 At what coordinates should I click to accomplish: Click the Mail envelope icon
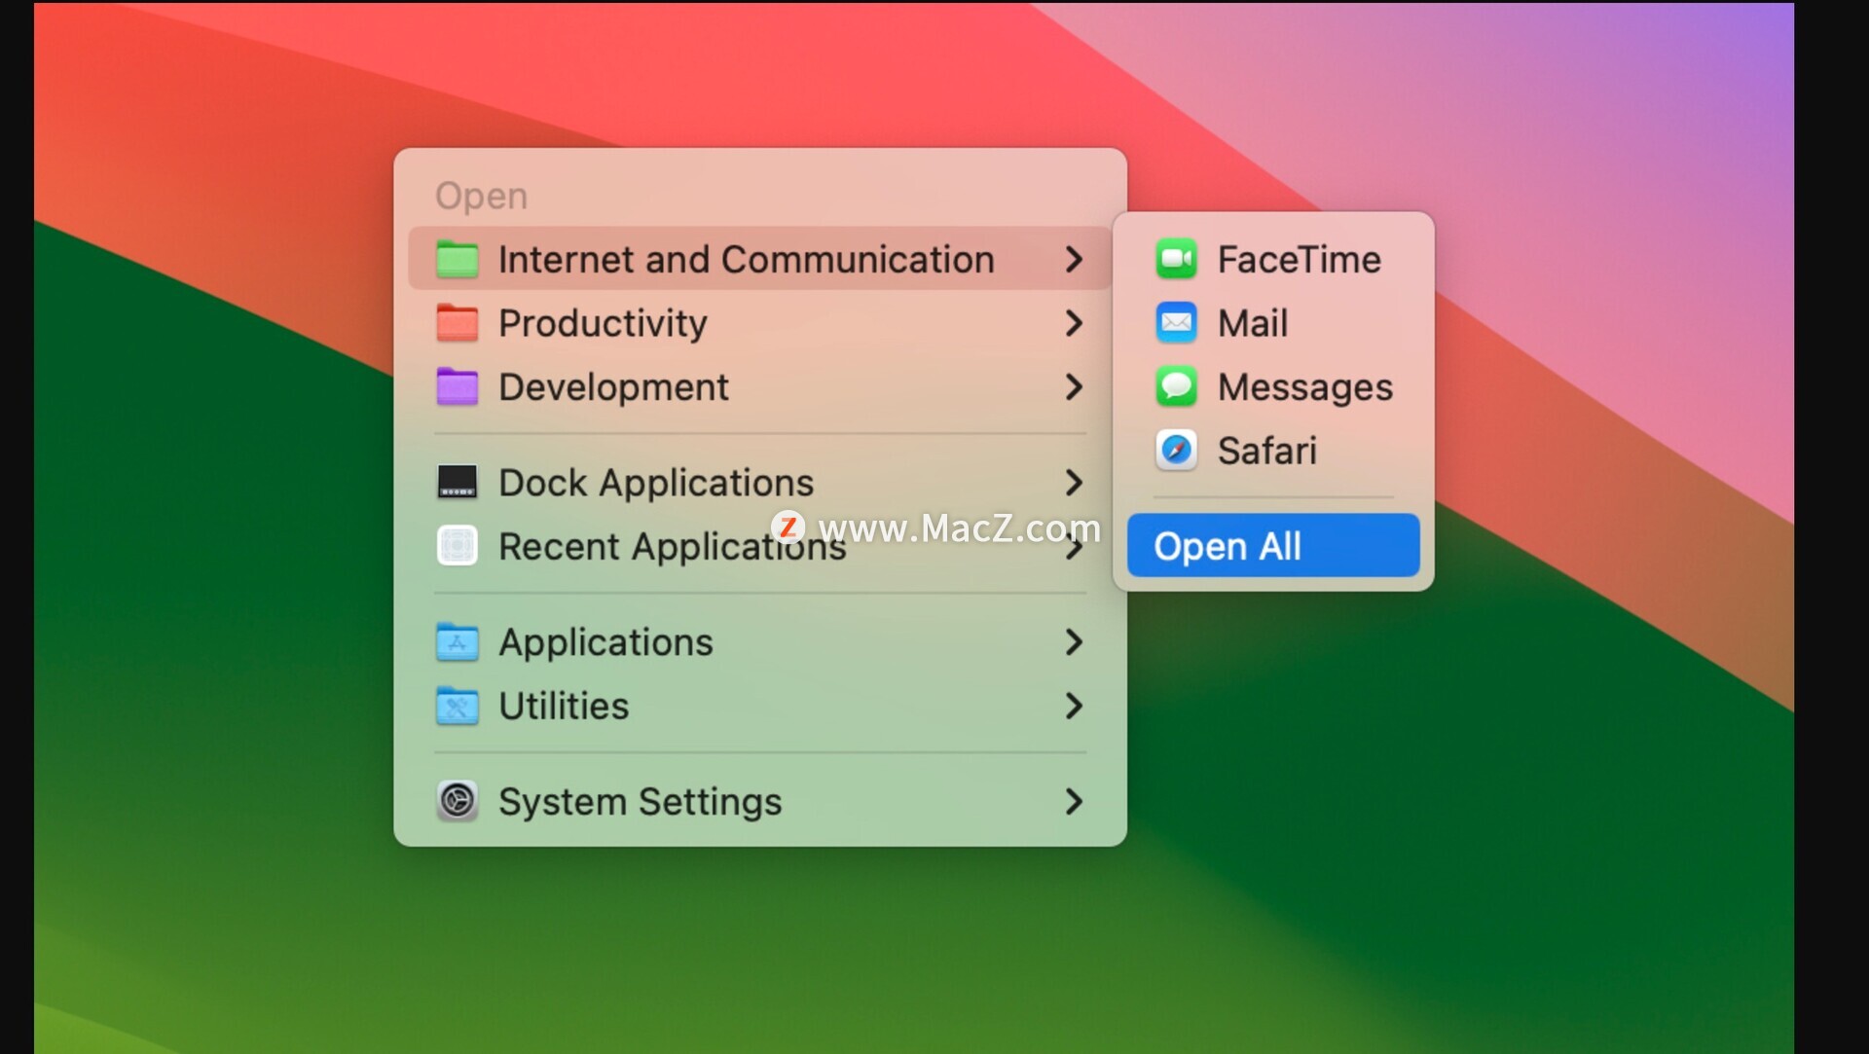(1176, 323)
